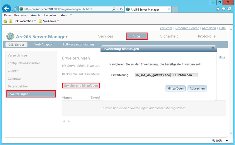Click the Erweiterung file path field
The image size is (235, 145).
(x=152, y=75)
